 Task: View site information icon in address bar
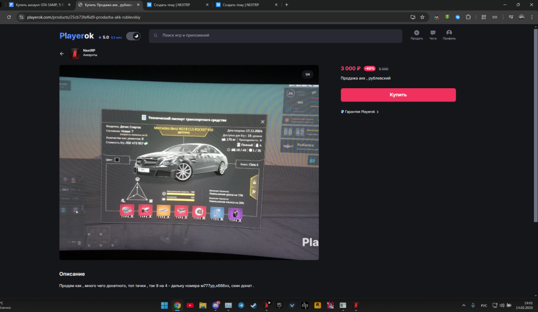pyautogui.click(x=21, y=17)
